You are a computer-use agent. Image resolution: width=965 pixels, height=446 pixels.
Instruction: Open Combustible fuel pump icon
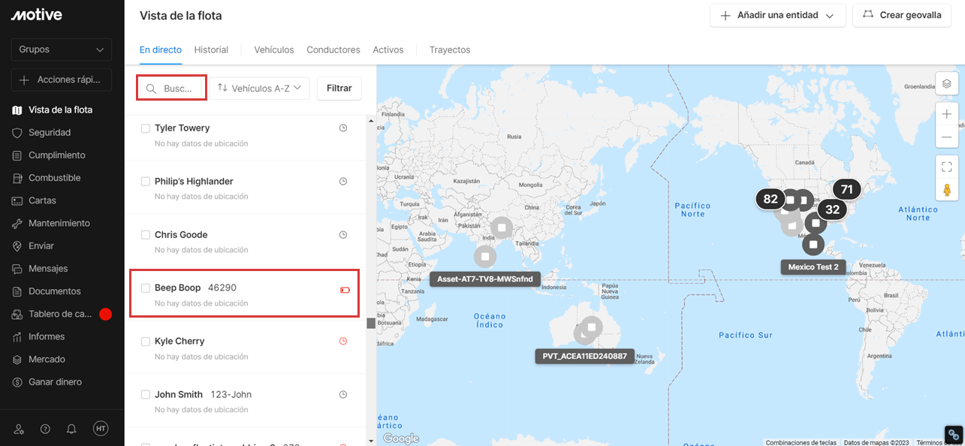(x=17, y=178)
